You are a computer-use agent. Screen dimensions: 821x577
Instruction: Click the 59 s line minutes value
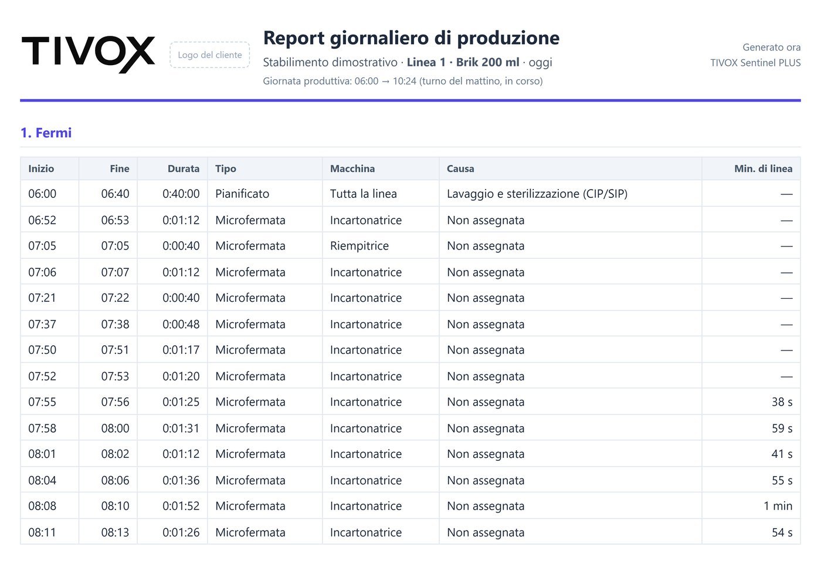(782, 428)
